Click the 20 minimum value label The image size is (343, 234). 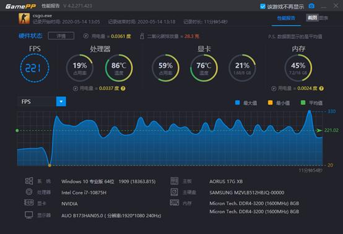331,165
